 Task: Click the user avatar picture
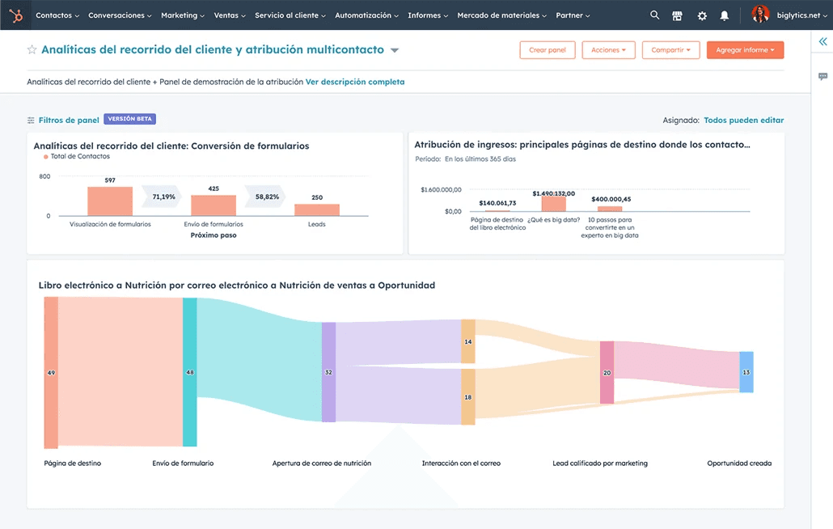tap(760, 15)
